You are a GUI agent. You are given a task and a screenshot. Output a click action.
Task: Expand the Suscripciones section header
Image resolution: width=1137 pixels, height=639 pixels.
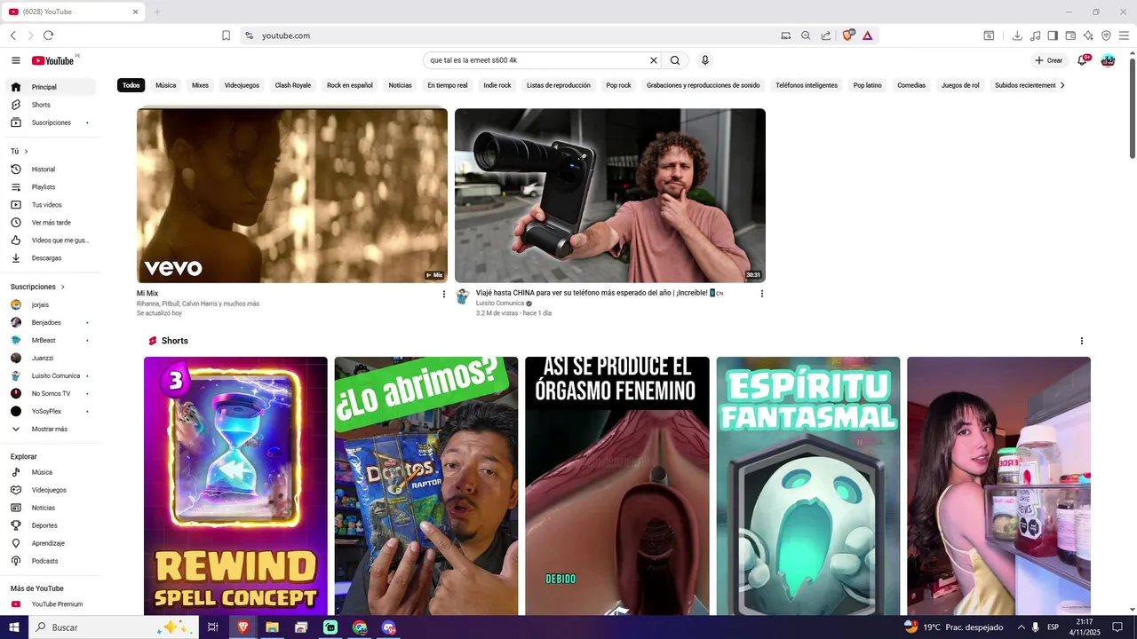point(37,287)
